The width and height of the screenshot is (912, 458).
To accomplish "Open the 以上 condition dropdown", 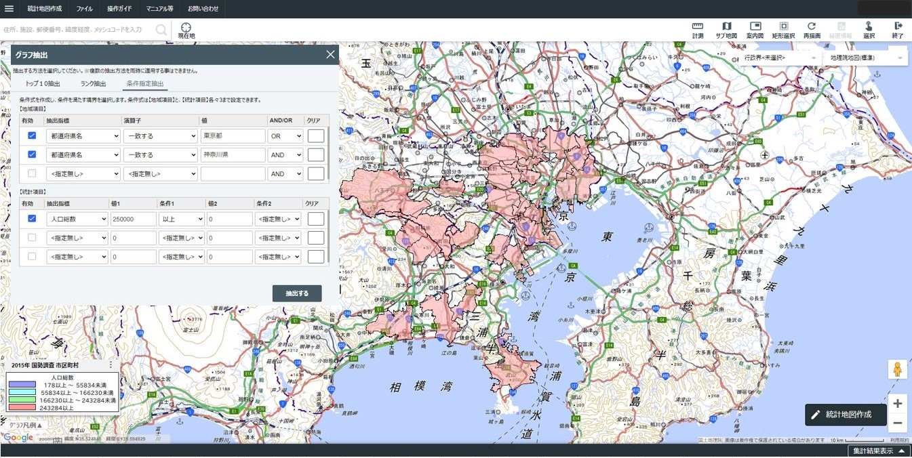I will [x=181, y=219].
